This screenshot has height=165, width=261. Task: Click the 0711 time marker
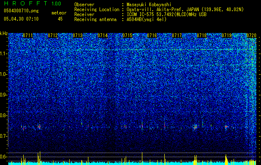(28, 35)
